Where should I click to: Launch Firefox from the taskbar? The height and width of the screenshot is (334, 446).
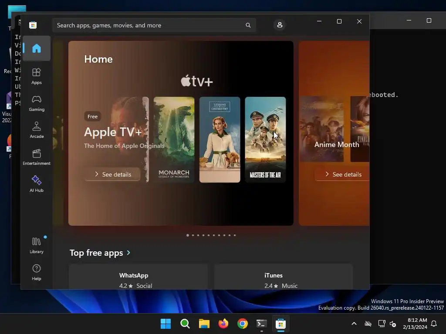click(223, 324)
